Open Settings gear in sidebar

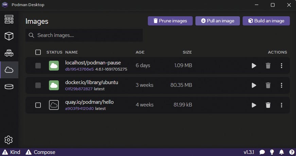(9, 139)
